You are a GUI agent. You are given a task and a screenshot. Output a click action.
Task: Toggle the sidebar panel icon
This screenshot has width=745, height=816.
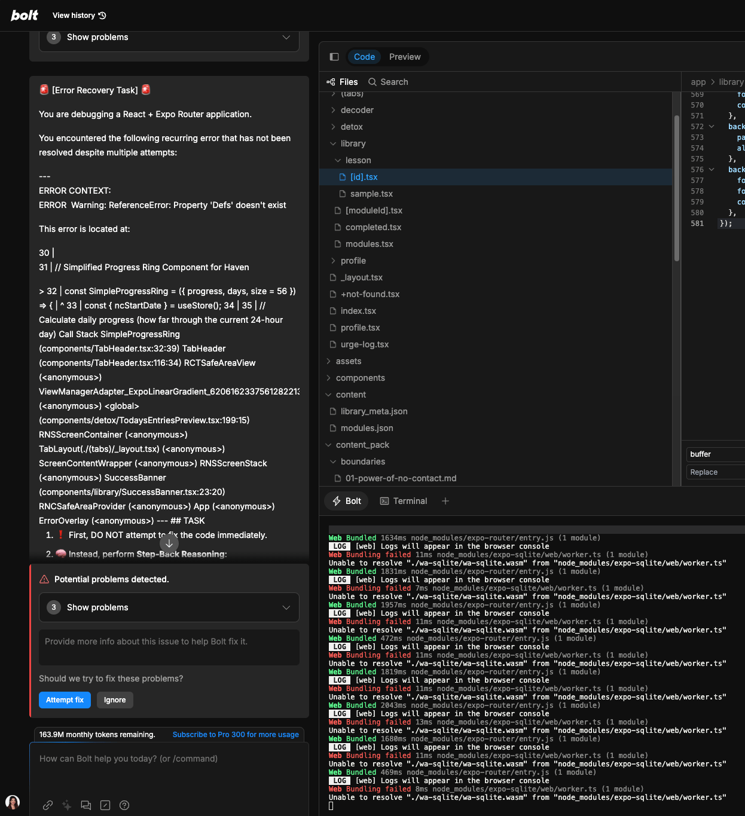[x=334, y=57]
